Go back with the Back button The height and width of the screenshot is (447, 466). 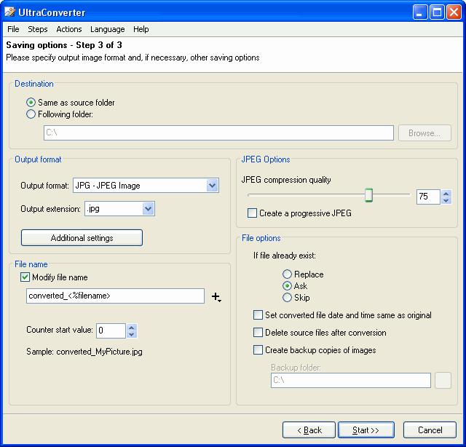coord(309,430)
